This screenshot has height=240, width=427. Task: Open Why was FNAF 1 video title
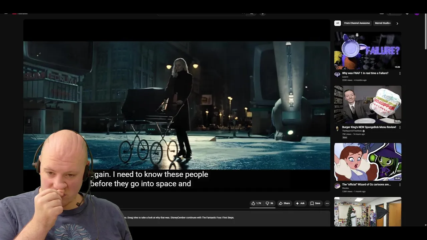pyautogui.click(x=365, y=73)
